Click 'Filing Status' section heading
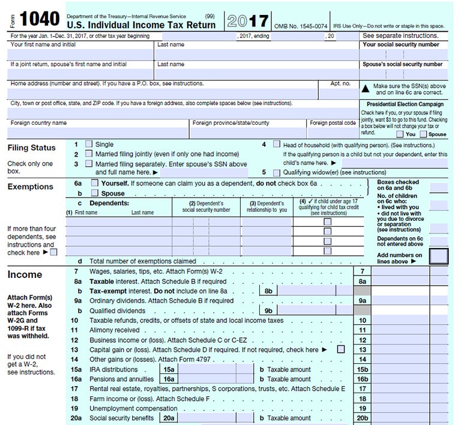461x425 pixels. click(x=31, y=148)
